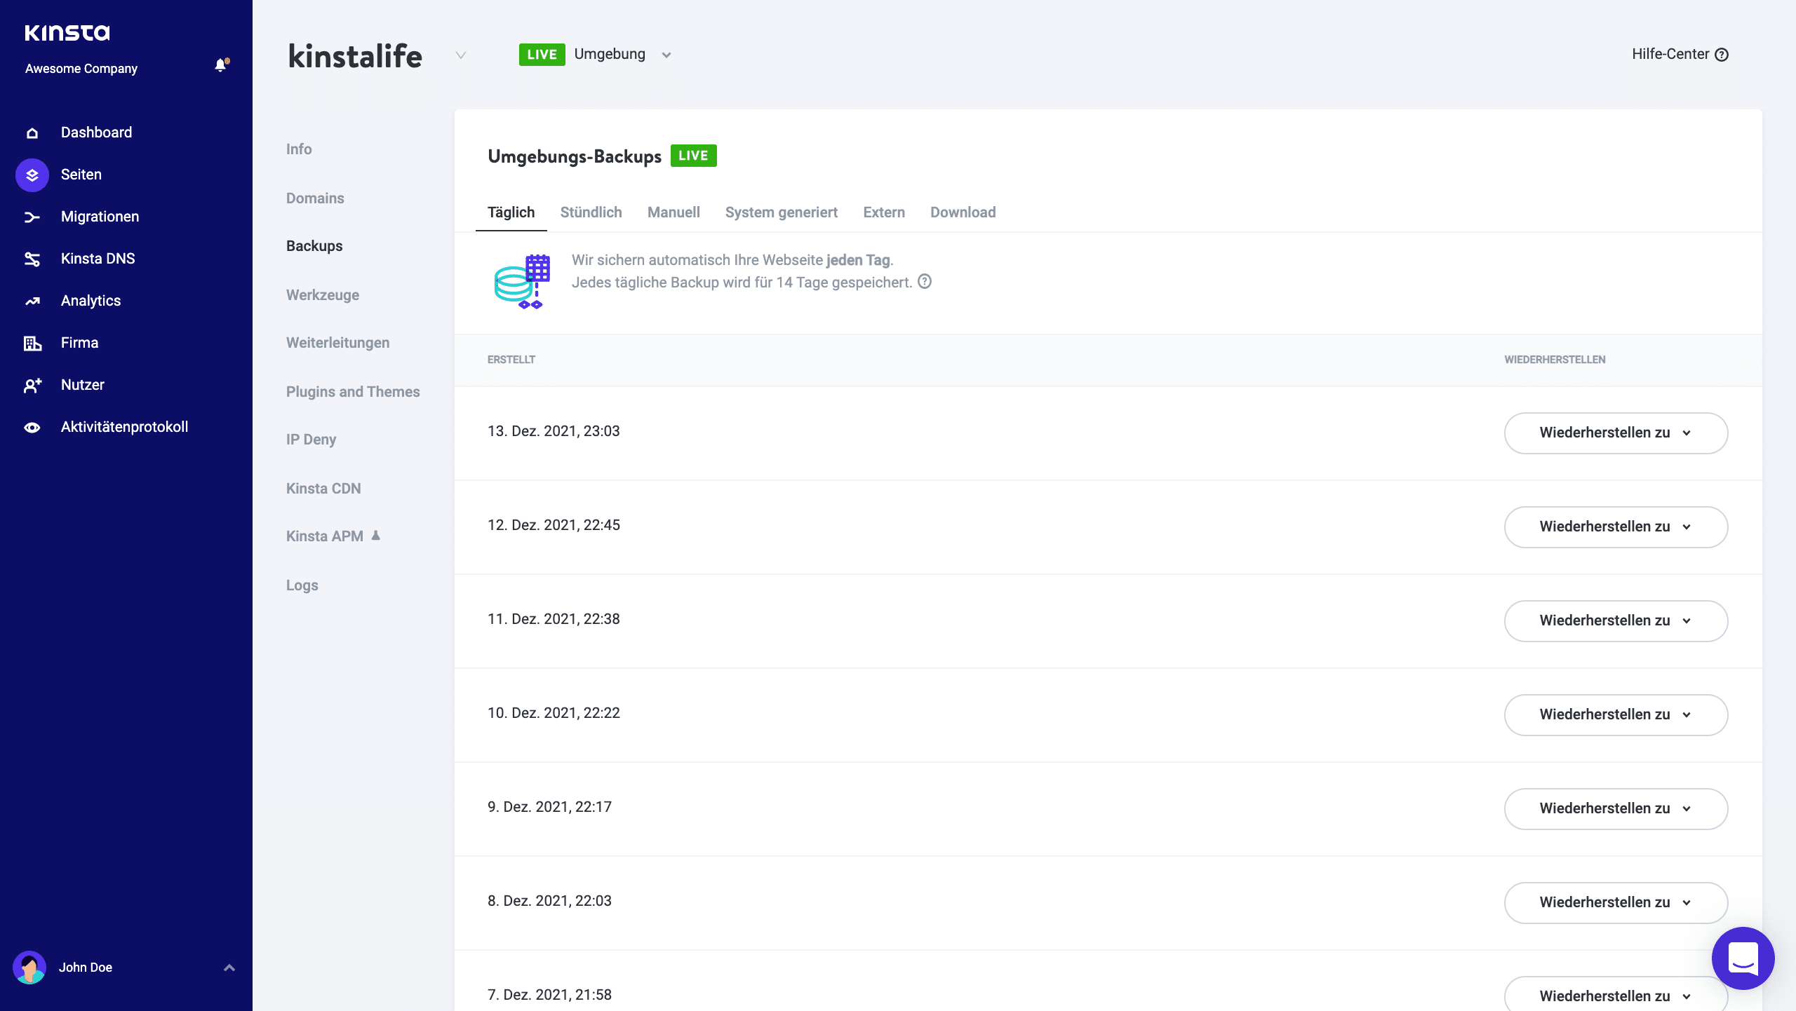This screenshot has height=1011, width=1796.
Task: Select the Nutzer icon in the sidebar
Action: 32,384
